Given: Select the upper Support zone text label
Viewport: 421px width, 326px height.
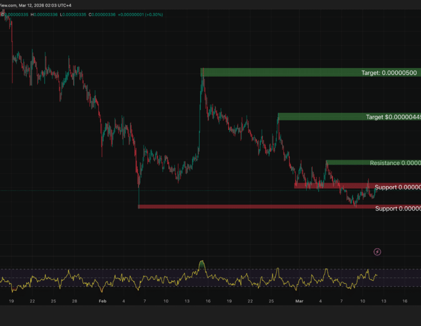Looking at the screenshot, I should click(x=397, y=187).
